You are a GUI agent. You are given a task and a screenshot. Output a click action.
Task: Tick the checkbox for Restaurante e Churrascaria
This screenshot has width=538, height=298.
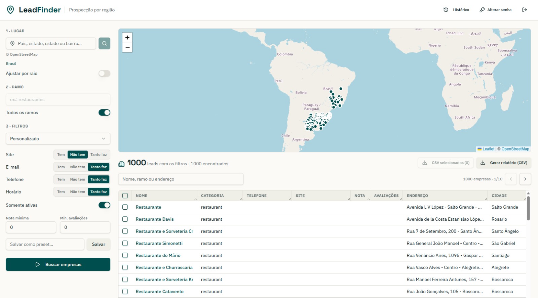(x=125, y=267)
